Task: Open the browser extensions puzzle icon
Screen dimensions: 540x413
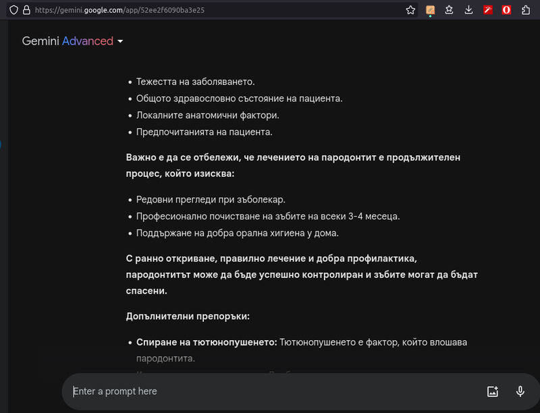Action: tap(526, 10)
